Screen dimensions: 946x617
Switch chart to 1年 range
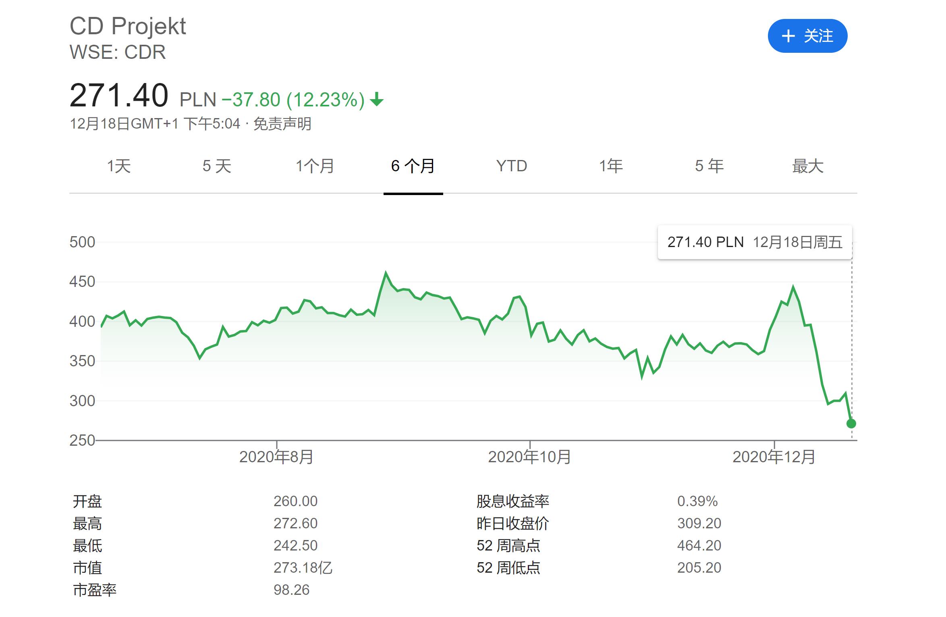611,166
